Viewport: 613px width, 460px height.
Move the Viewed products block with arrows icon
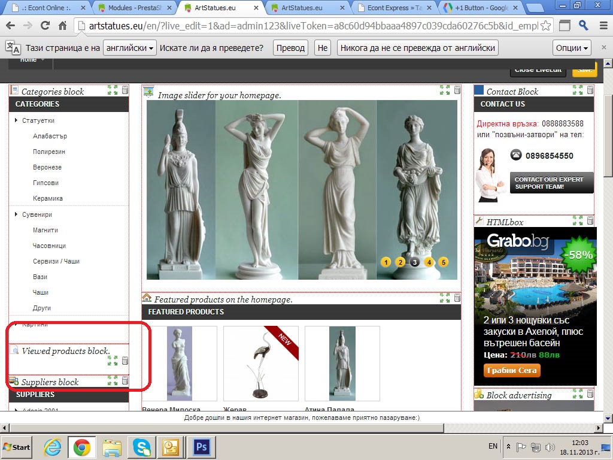tap(113, 361)
